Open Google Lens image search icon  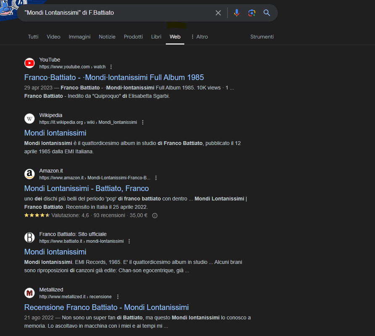click(x=252, y=13)
